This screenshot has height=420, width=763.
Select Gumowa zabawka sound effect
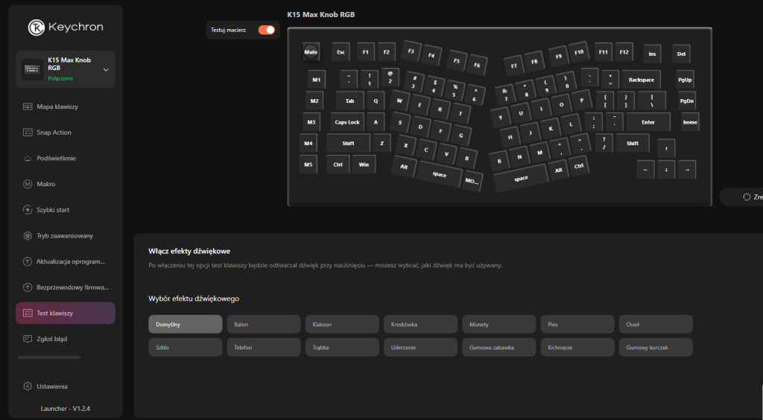coord(498,348)
